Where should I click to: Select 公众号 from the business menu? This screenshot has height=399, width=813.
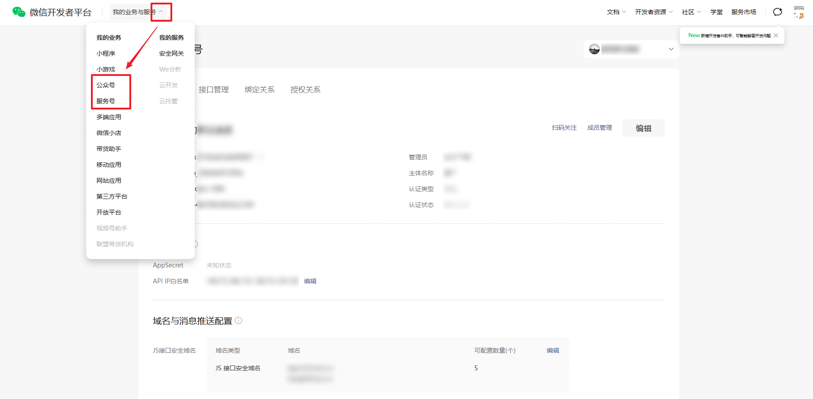[106, 85]
